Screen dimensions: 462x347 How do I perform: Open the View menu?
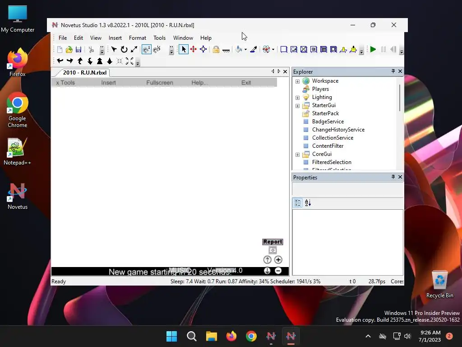coord(96,38)
